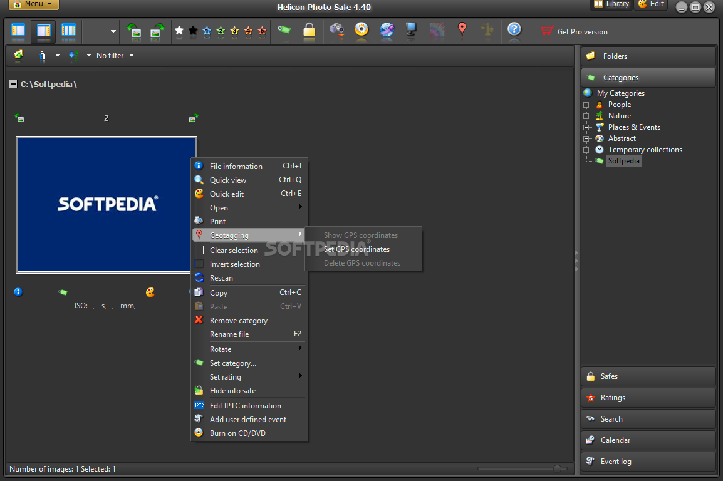Choose Quick edit in context menu
The height and width of the screenshot is (481, 723).
click(x=249, y=194)
